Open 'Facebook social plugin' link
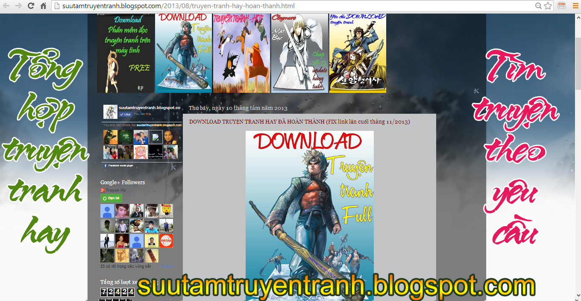This screenshot has height=301, width=581. [x=121, y=165]
